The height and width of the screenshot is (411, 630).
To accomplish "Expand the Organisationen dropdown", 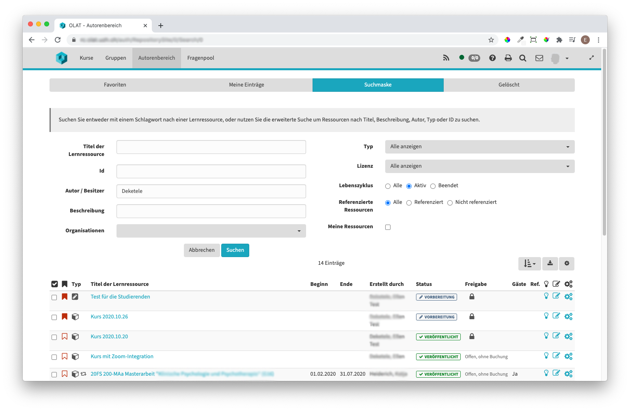I will (x=211, y=231).
